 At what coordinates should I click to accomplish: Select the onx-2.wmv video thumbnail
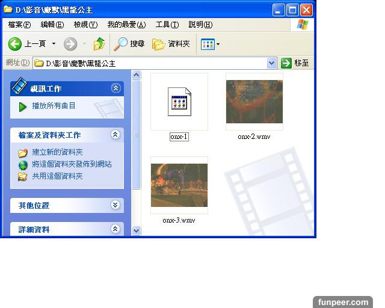[254, 102]
